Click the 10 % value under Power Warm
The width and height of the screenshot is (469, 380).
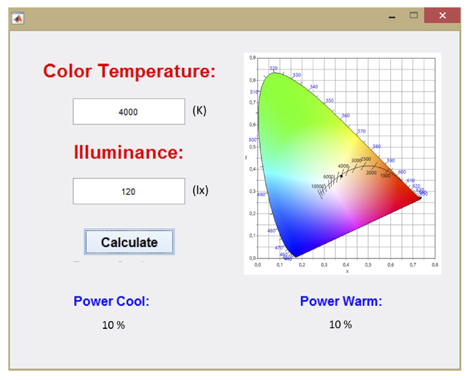340,324
